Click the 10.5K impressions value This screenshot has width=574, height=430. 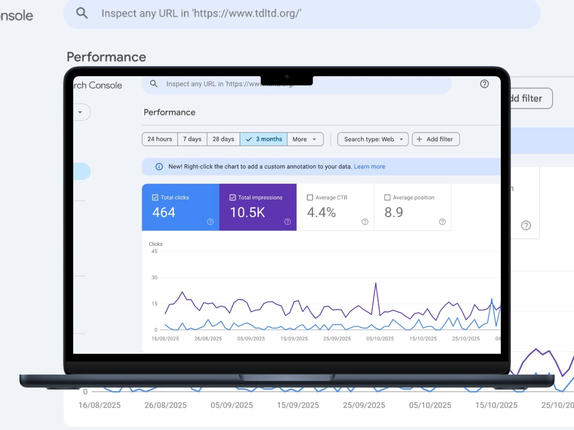[x=247, y=212]
